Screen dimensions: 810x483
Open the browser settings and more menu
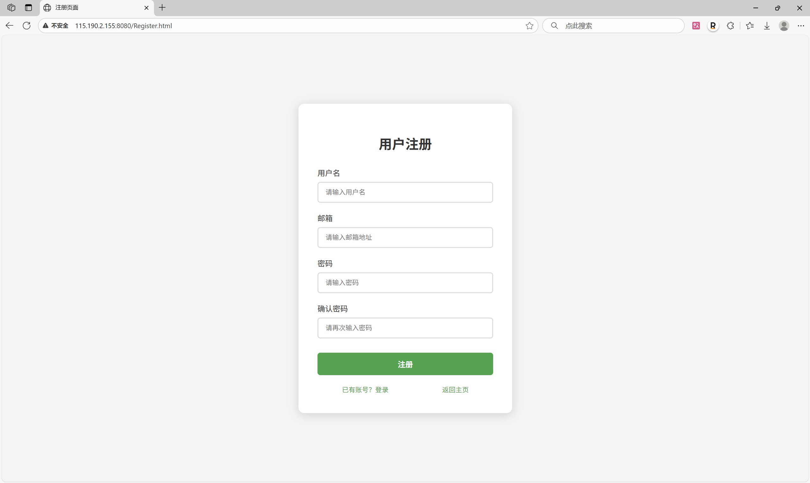click(801, 26)
